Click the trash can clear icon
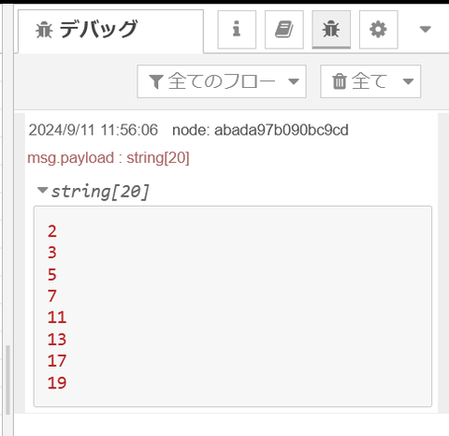The width and height of the screenshot is (449, 436). pos(340,81)
